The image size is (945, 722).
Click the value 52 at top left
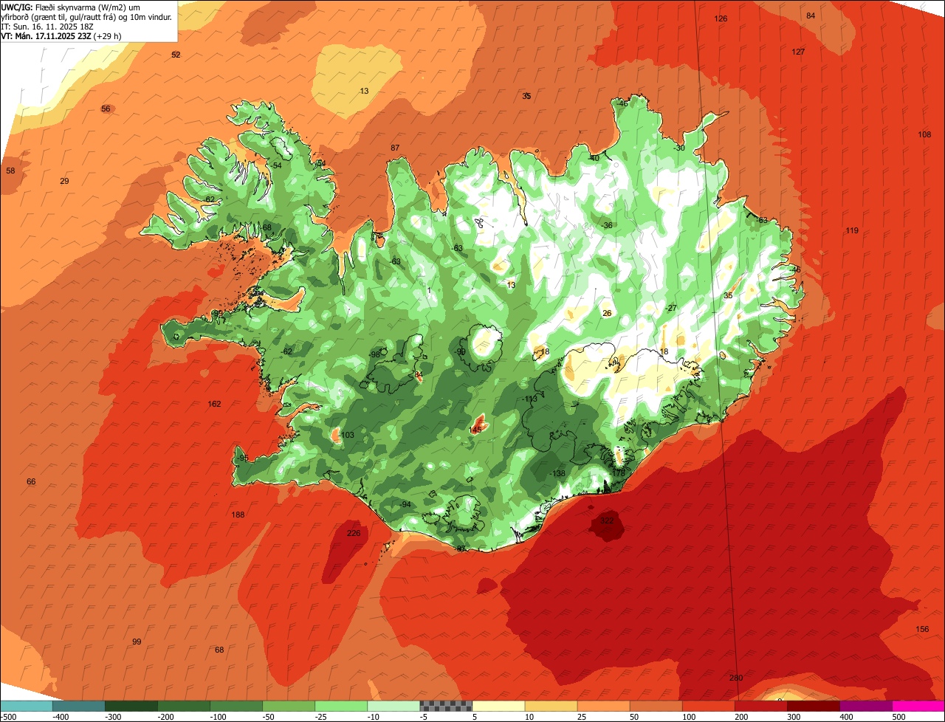[x=176, y=55]
